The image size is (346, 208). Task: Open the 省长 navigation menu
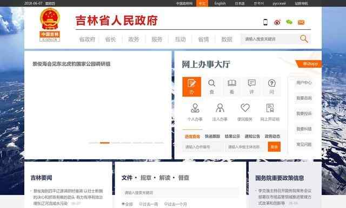point(110,40)
